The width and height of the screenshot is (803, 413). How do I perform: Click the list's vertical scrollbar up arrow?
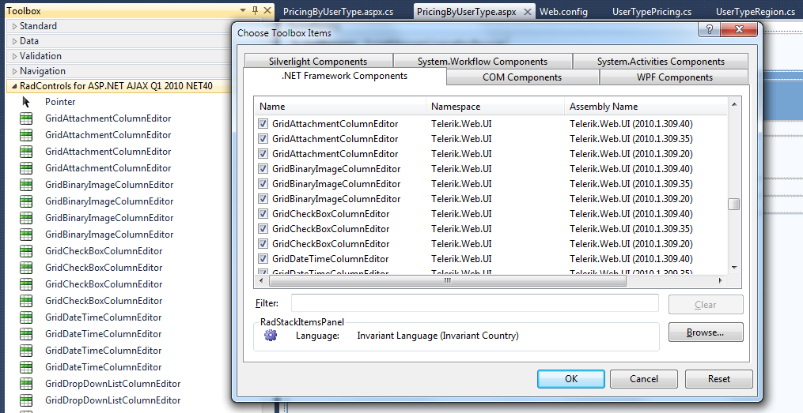click(734, 104)
